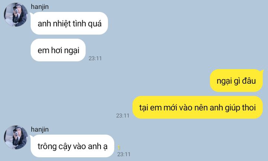Click the 23:11 timestamp under unread count
This screenshot has width=268, height=161.
[x=124, y=154]
